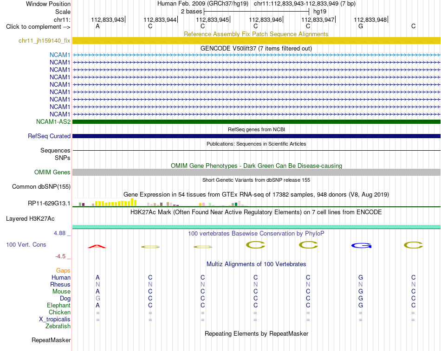The image size is (441, 351).
Task: Open 100 vertebrates Basewise Conservation by PhyloP title
Action: [256, 234]
